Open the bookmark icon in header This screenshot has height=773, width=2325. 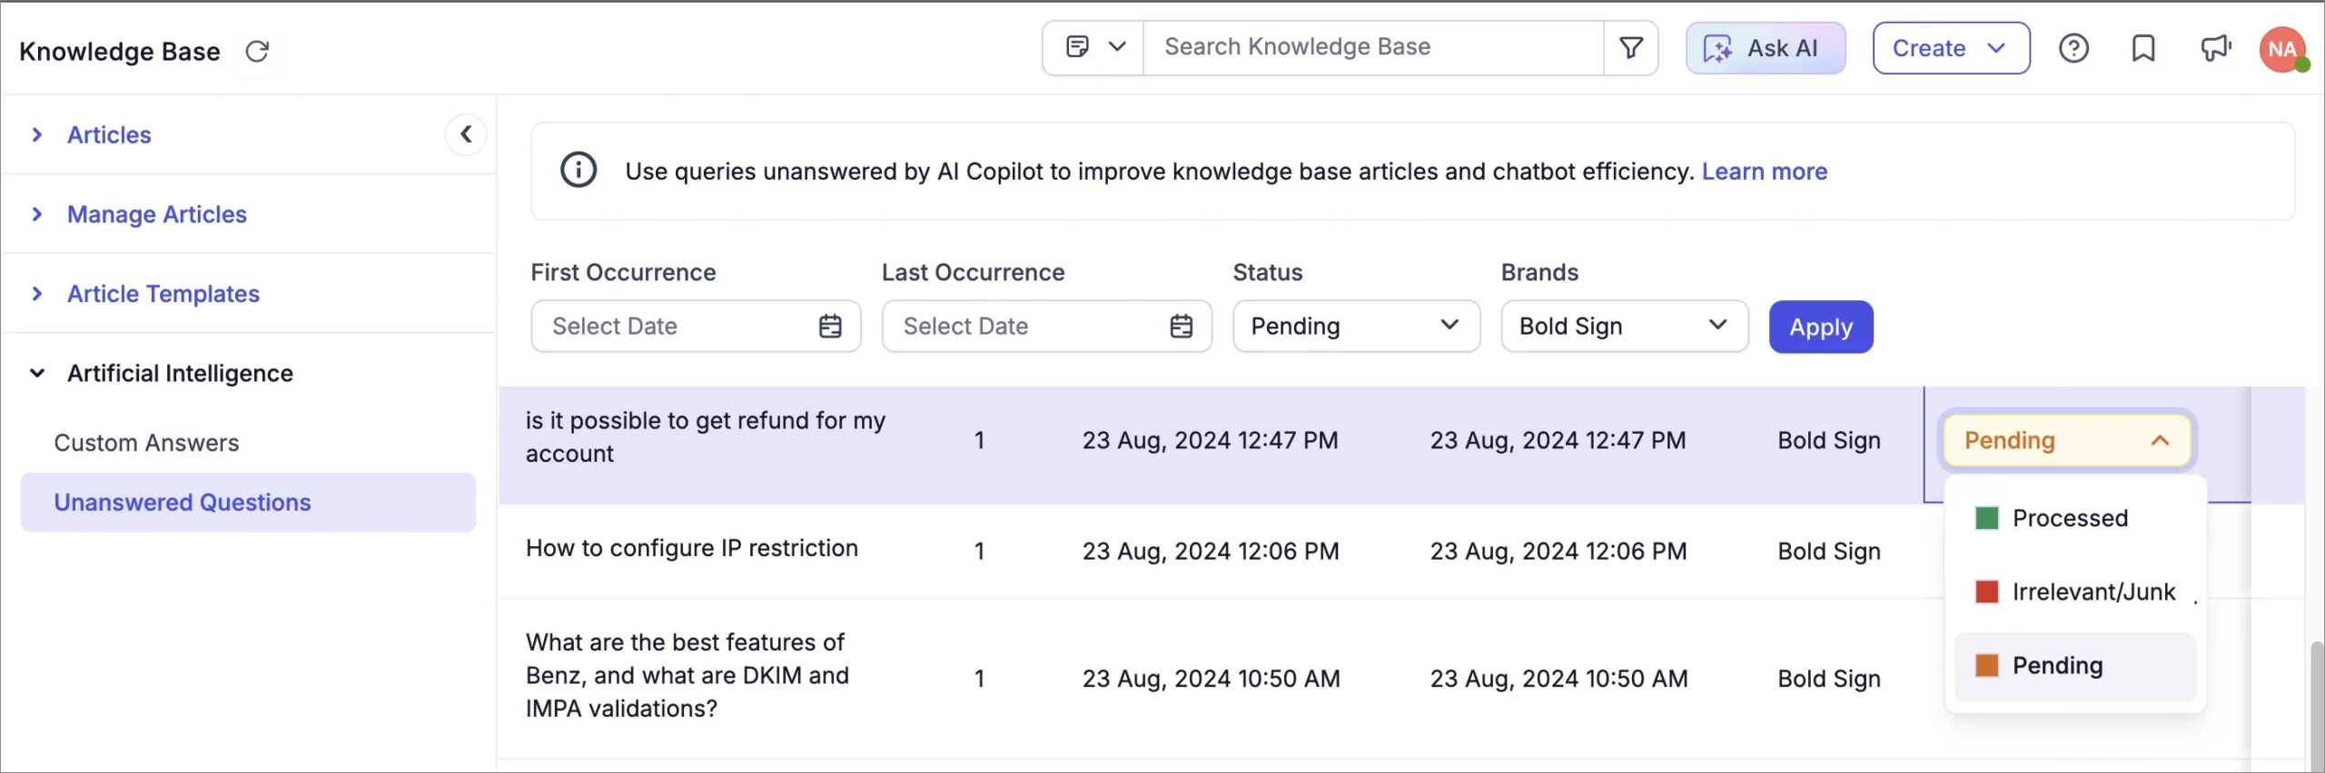pyautogui.click(x=2143, y=48)
